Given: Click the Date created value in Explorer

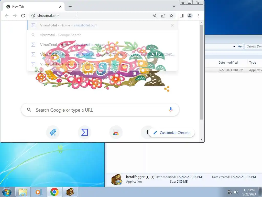Looking at the screenshot, I should coord(243,177).
